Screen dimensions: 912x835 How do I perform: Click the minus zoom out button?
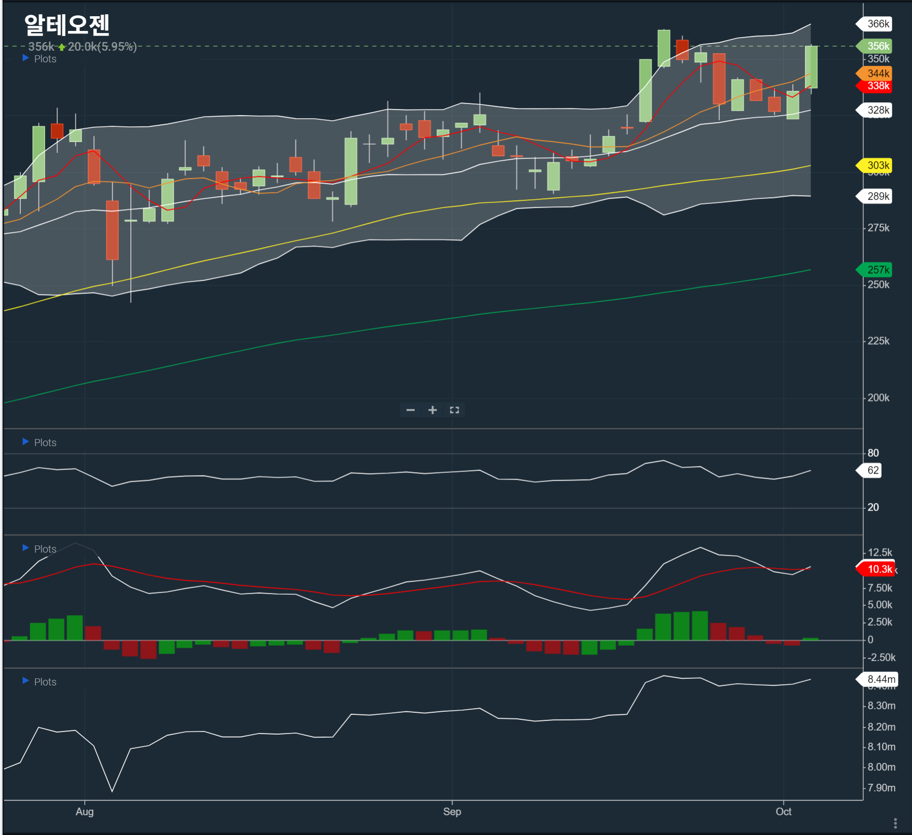[x=411, y=410]
